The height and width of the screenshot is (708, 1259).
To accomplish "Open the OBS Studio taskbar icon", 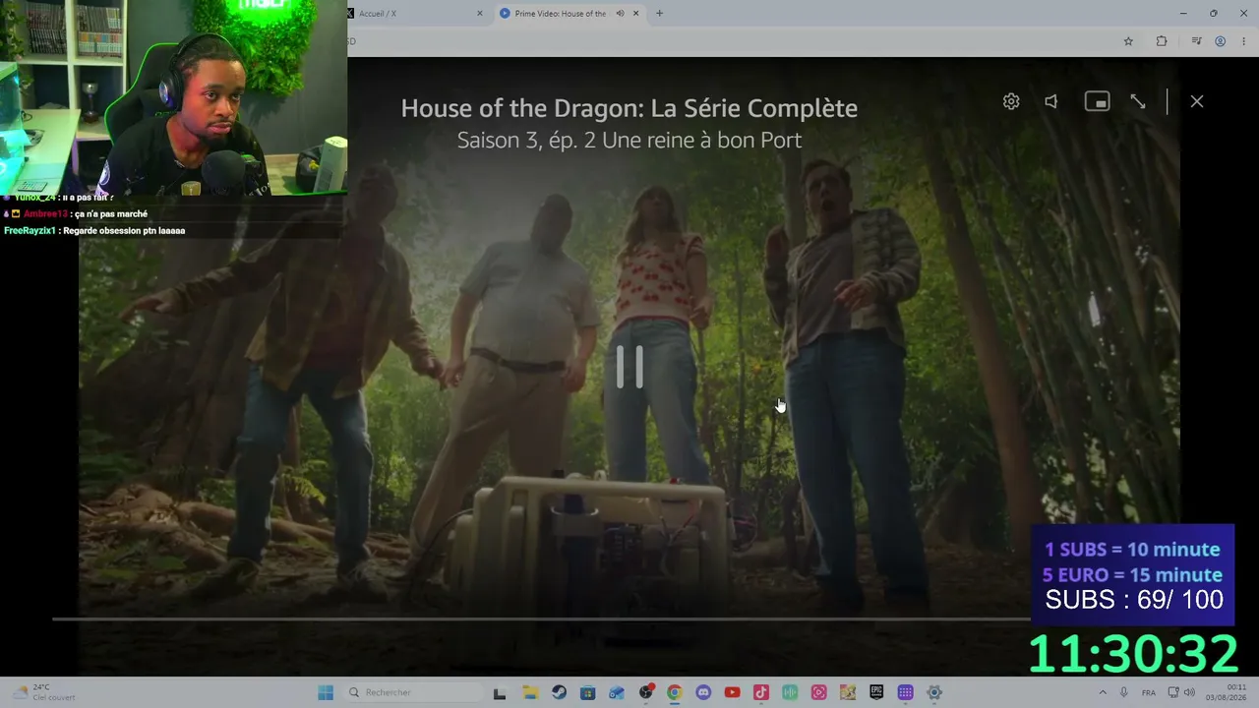I will click(x=645, y=692).
